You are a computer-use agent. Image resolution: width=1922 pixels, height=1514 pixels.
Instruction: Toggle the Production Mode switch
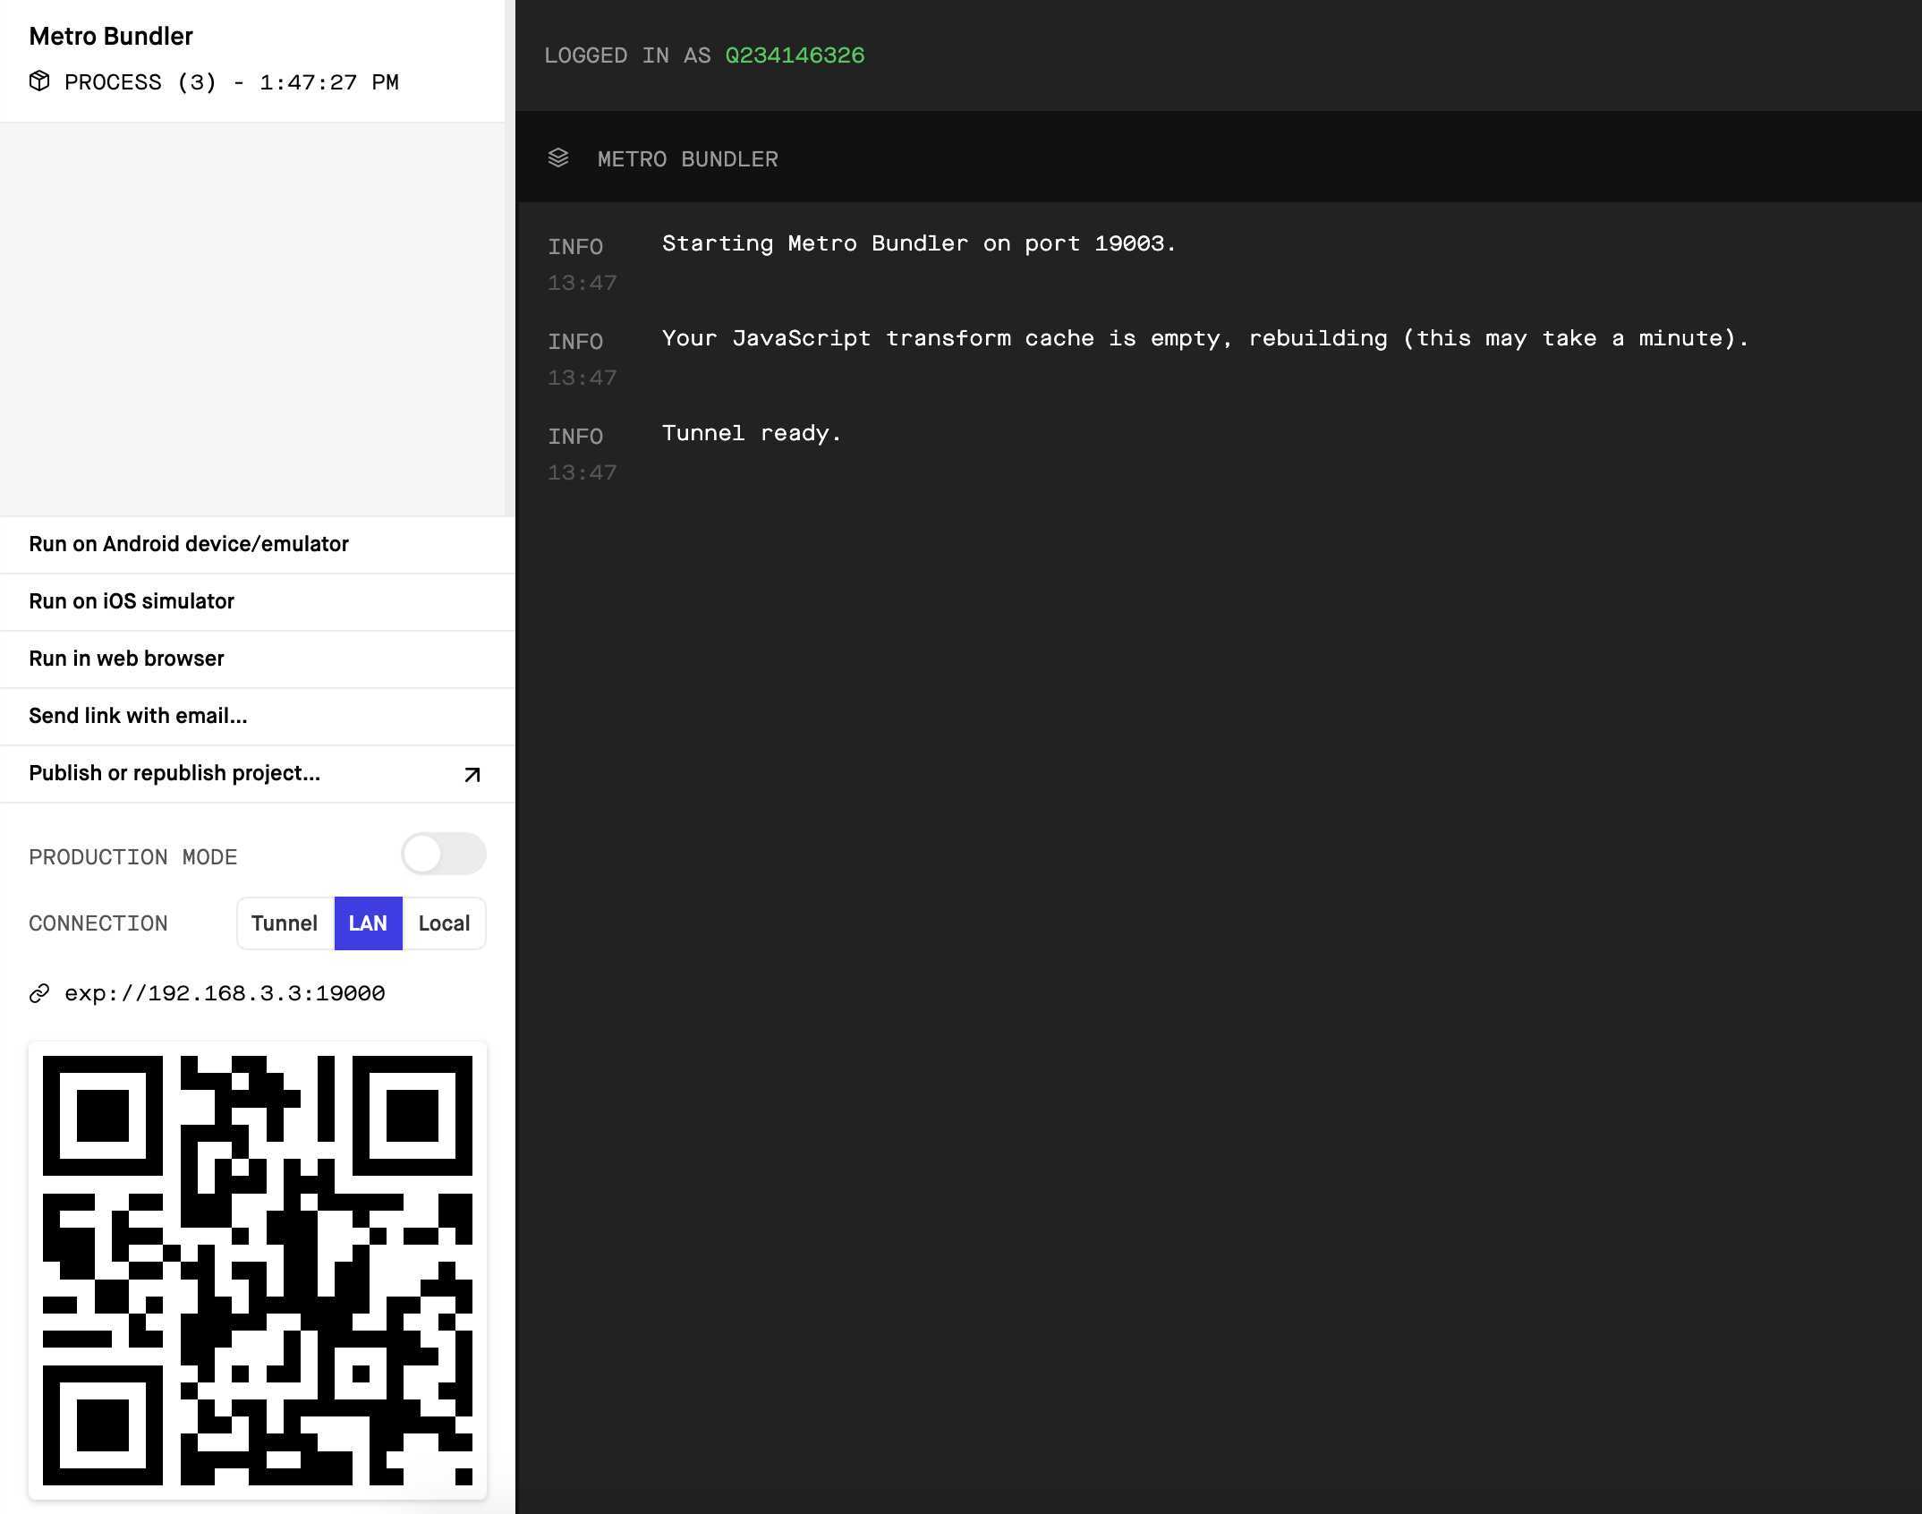tap(443, 854)
